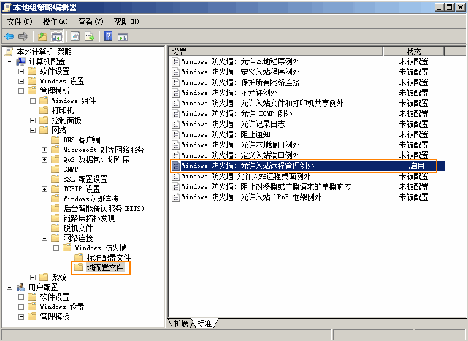Go up one level with folder-up icon
Viewport: 468px width, 341px height.
(42, 37)
